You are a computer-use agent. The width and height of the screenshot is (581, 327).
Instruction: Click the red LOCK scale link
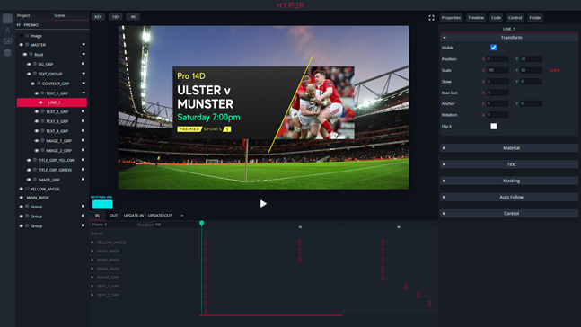554,70
